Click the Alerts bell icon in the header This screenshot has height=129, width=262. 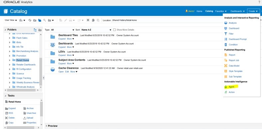pos(187,11)
